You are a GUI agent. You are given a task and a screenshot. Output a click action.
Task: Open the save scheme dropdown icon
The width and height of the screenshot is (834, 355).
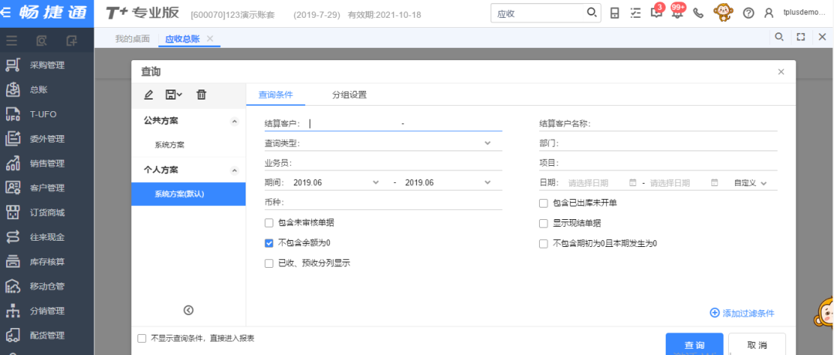pyautogui.click(x=174, y=95)
